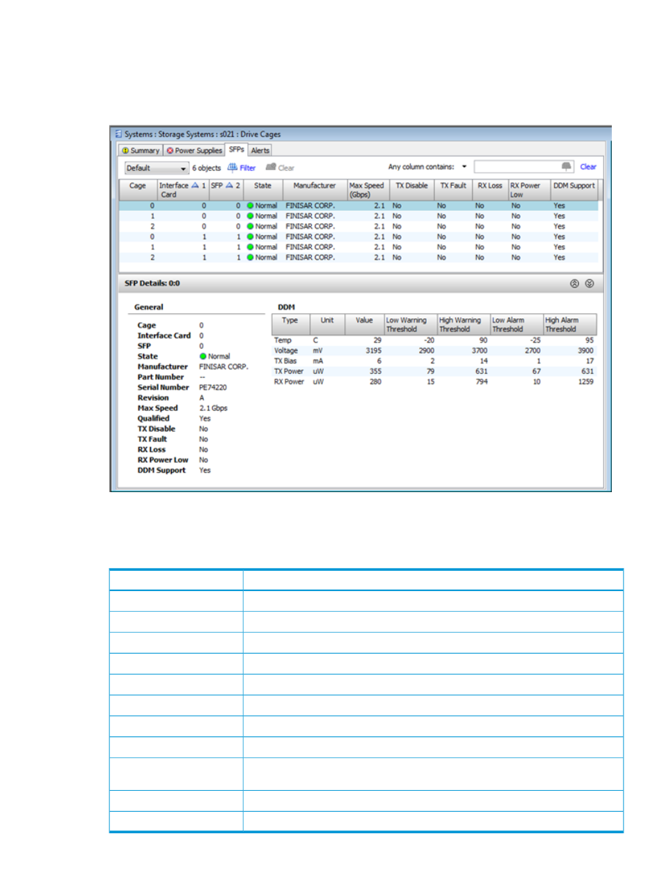Expand the 'Any column contains' dropdown arrow
664x884 pixels.
pos(464,167)
